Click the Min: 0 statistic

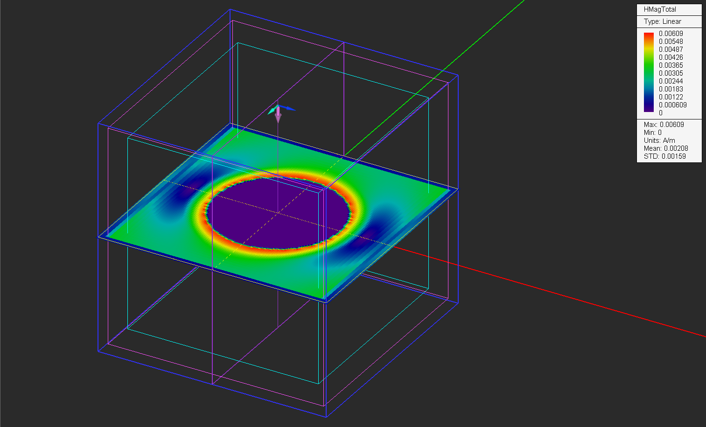(x=652, y=133)
